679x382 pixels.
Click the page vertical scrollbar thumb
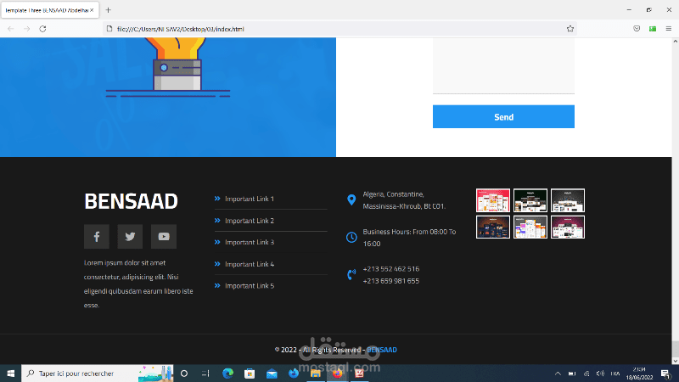[x=675, y=348]
